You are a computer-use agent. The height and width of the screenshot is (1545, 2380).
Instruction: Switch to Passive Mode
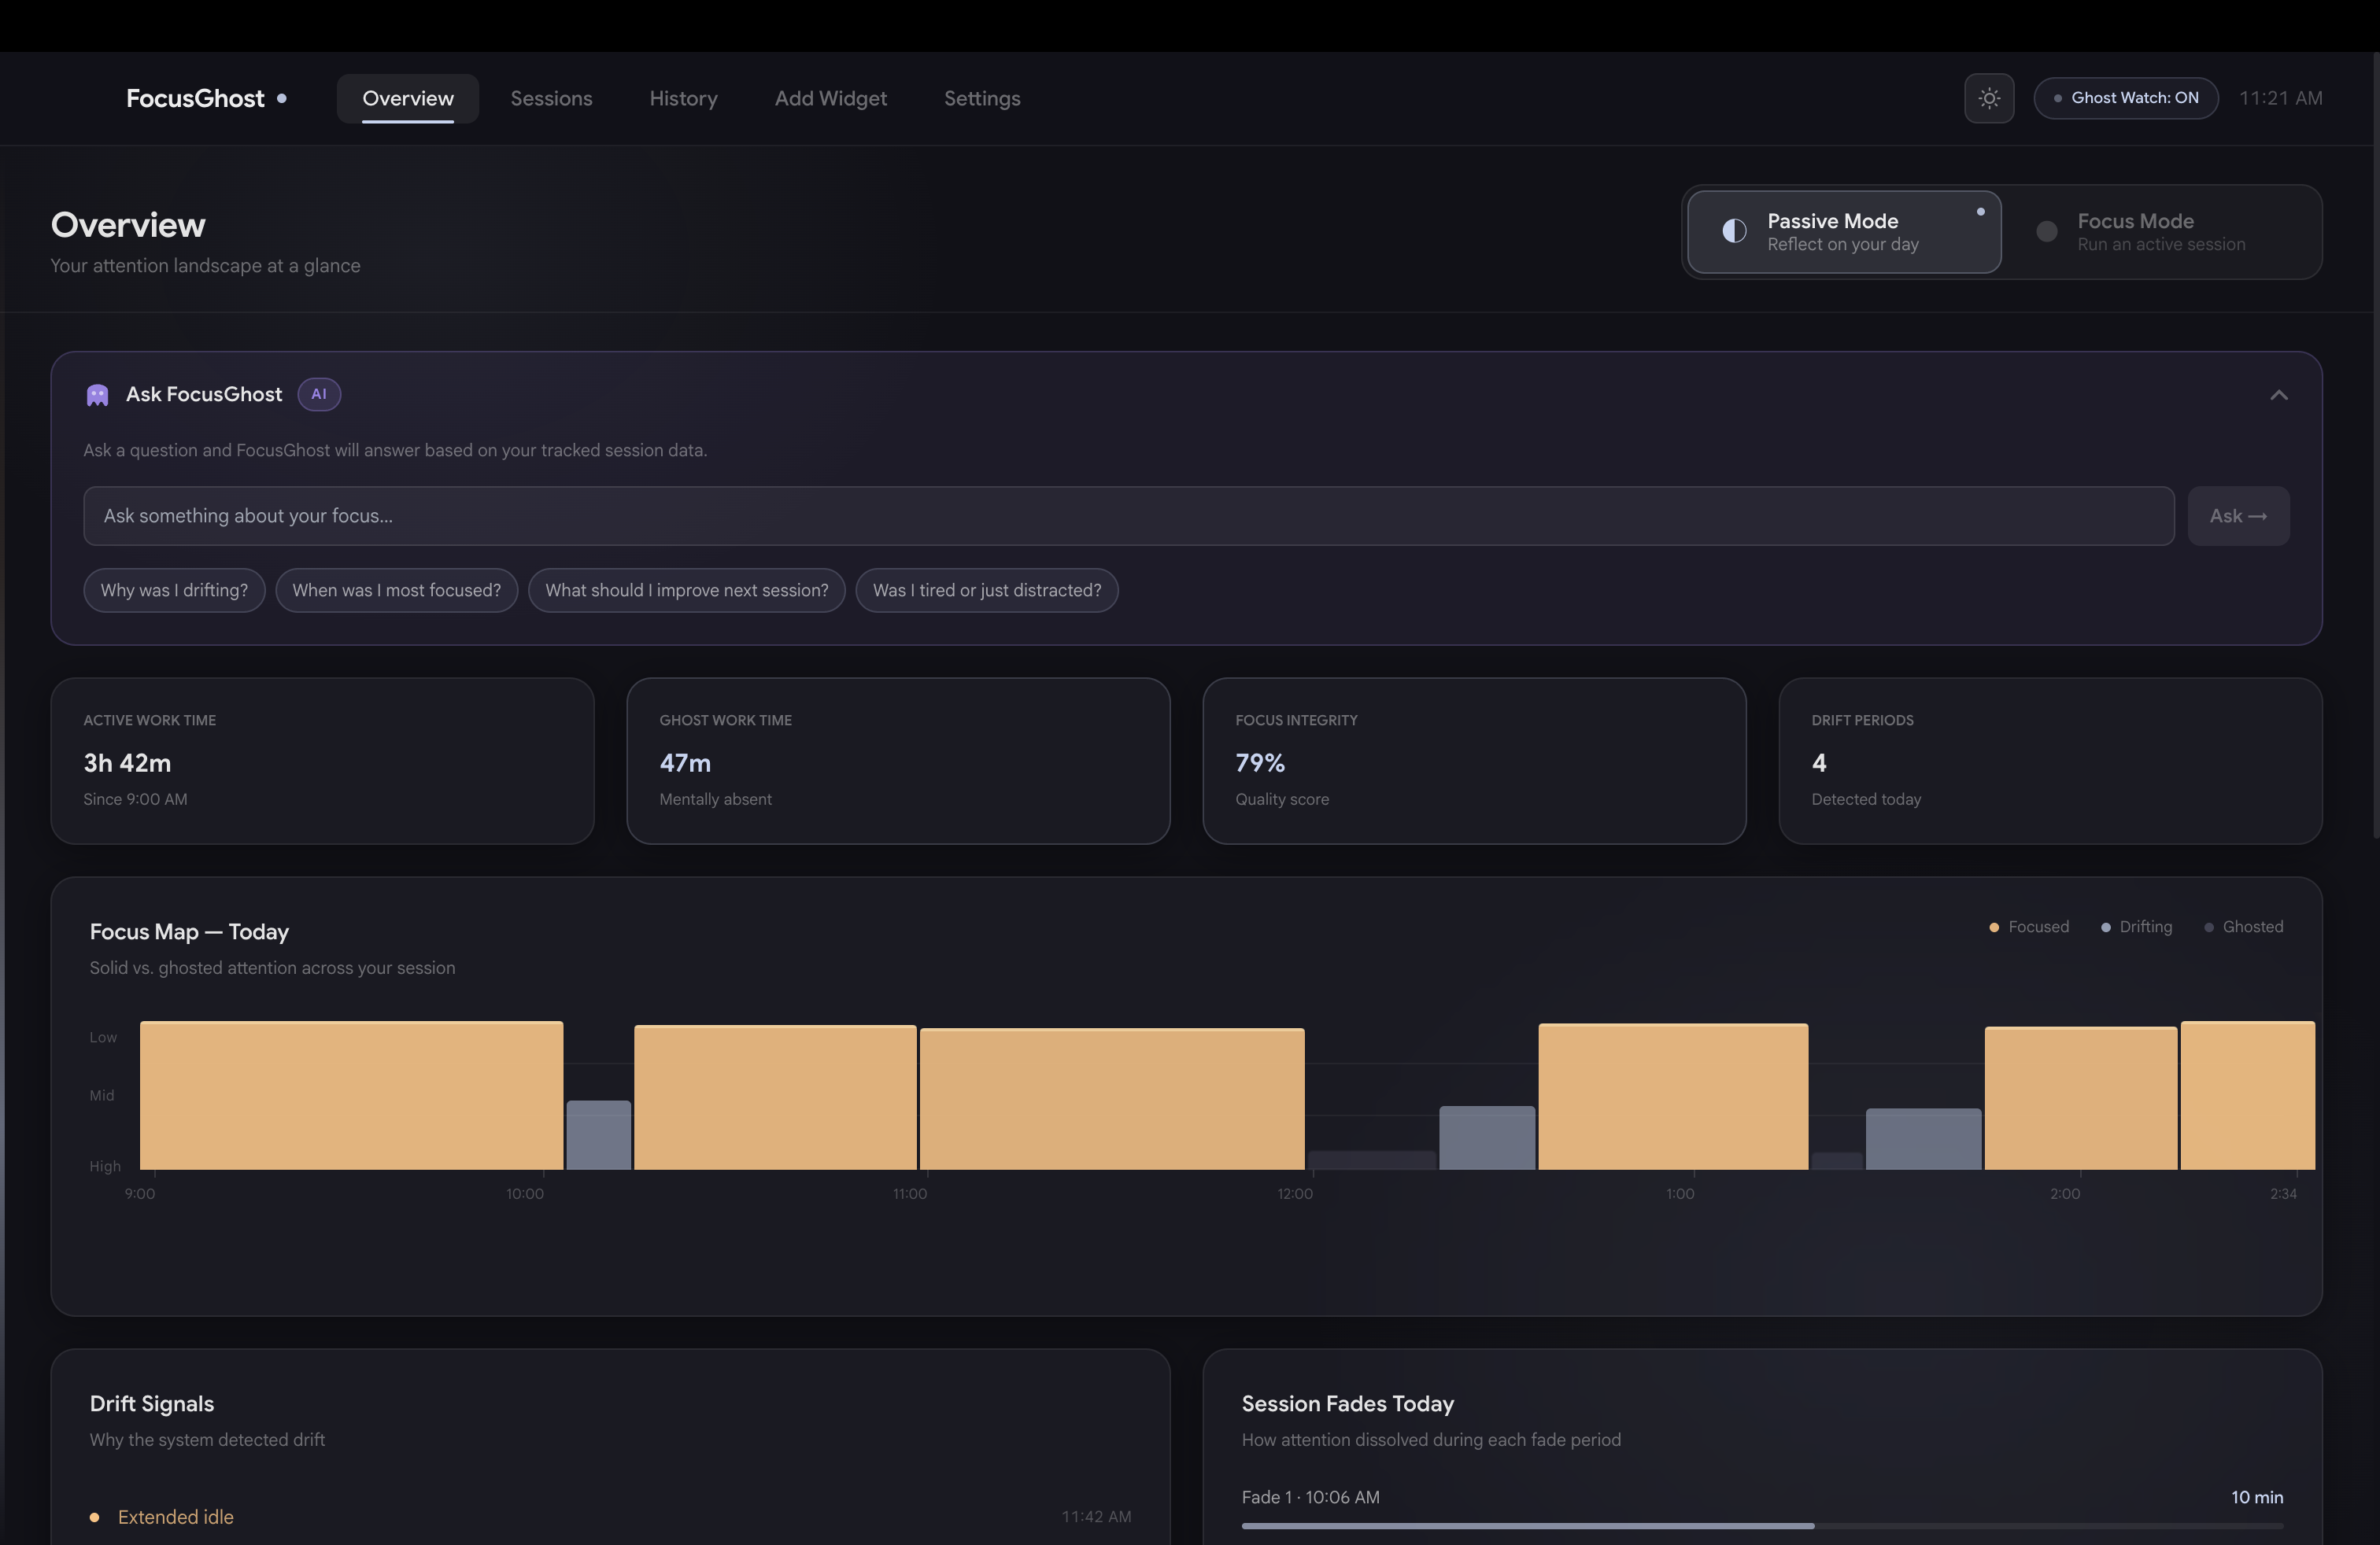[x=1843, y=232]
